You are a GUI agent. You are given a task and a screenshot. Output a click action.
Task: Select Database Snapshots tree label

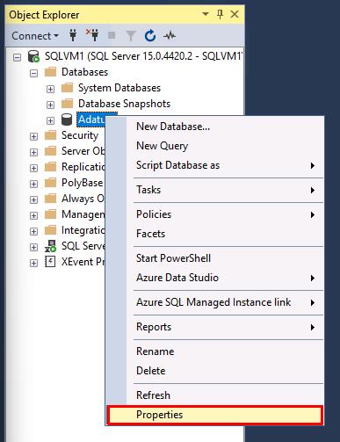click(x=124, y=104)
